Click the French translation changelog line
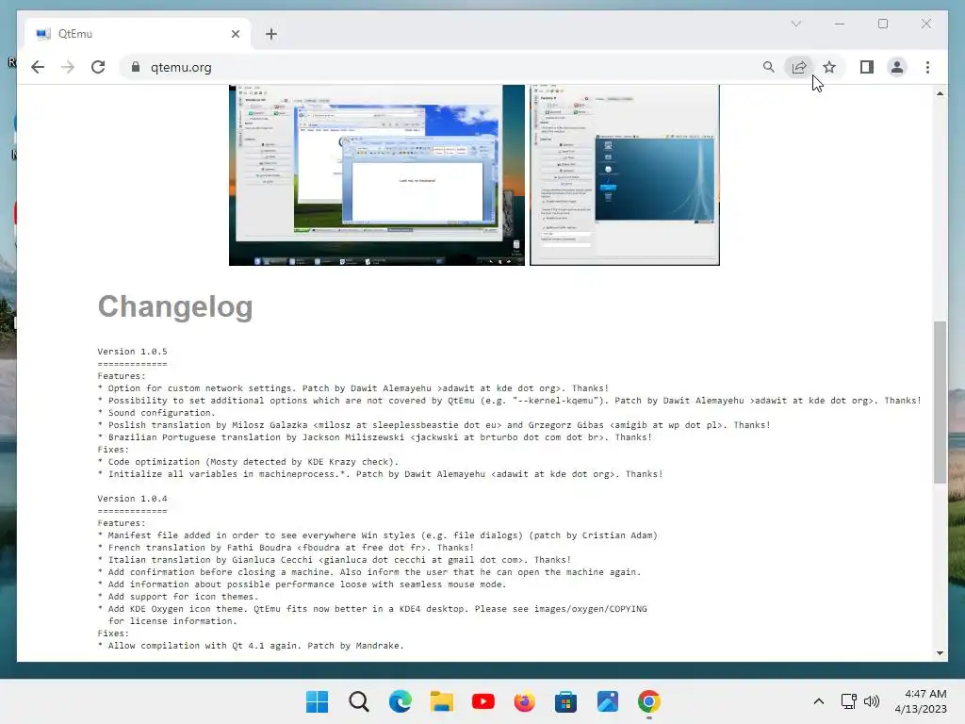 286,548
